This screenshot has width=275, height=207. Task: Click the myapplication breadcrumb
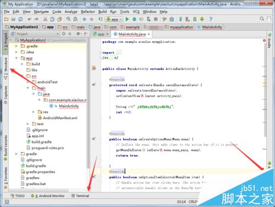coord(179,27)
